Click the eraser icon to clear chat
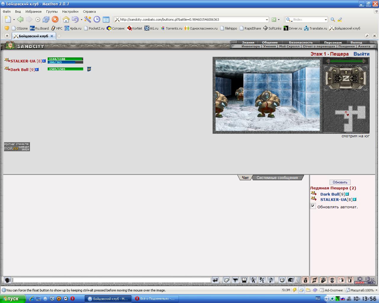 pyautogui.click(x=227, y=280)
